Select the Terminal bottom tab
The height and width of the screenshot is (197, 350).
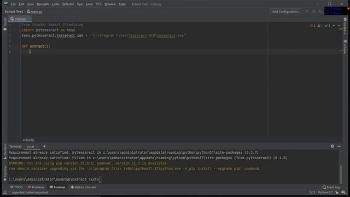coord(57,187)
